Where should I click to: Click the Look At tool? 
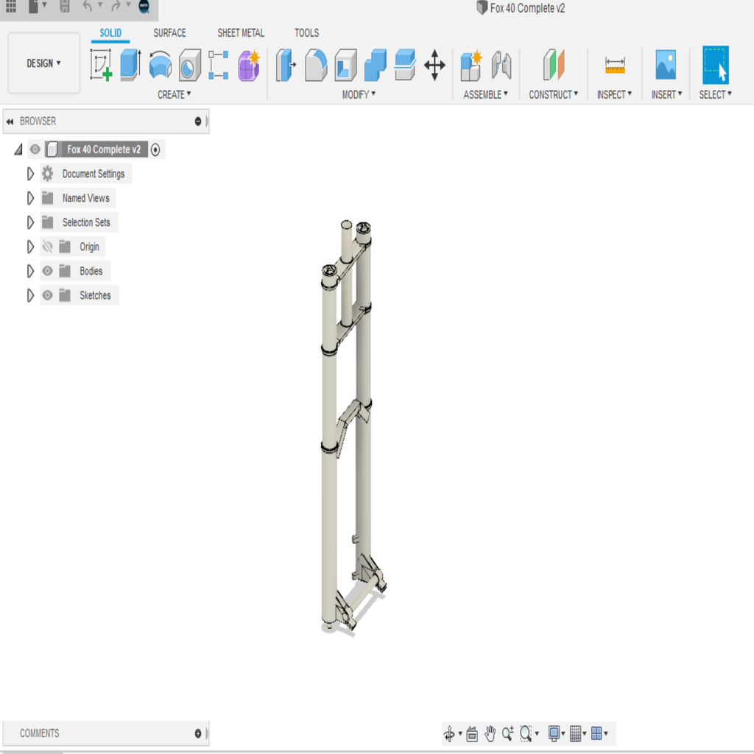[x=472, y=734]
